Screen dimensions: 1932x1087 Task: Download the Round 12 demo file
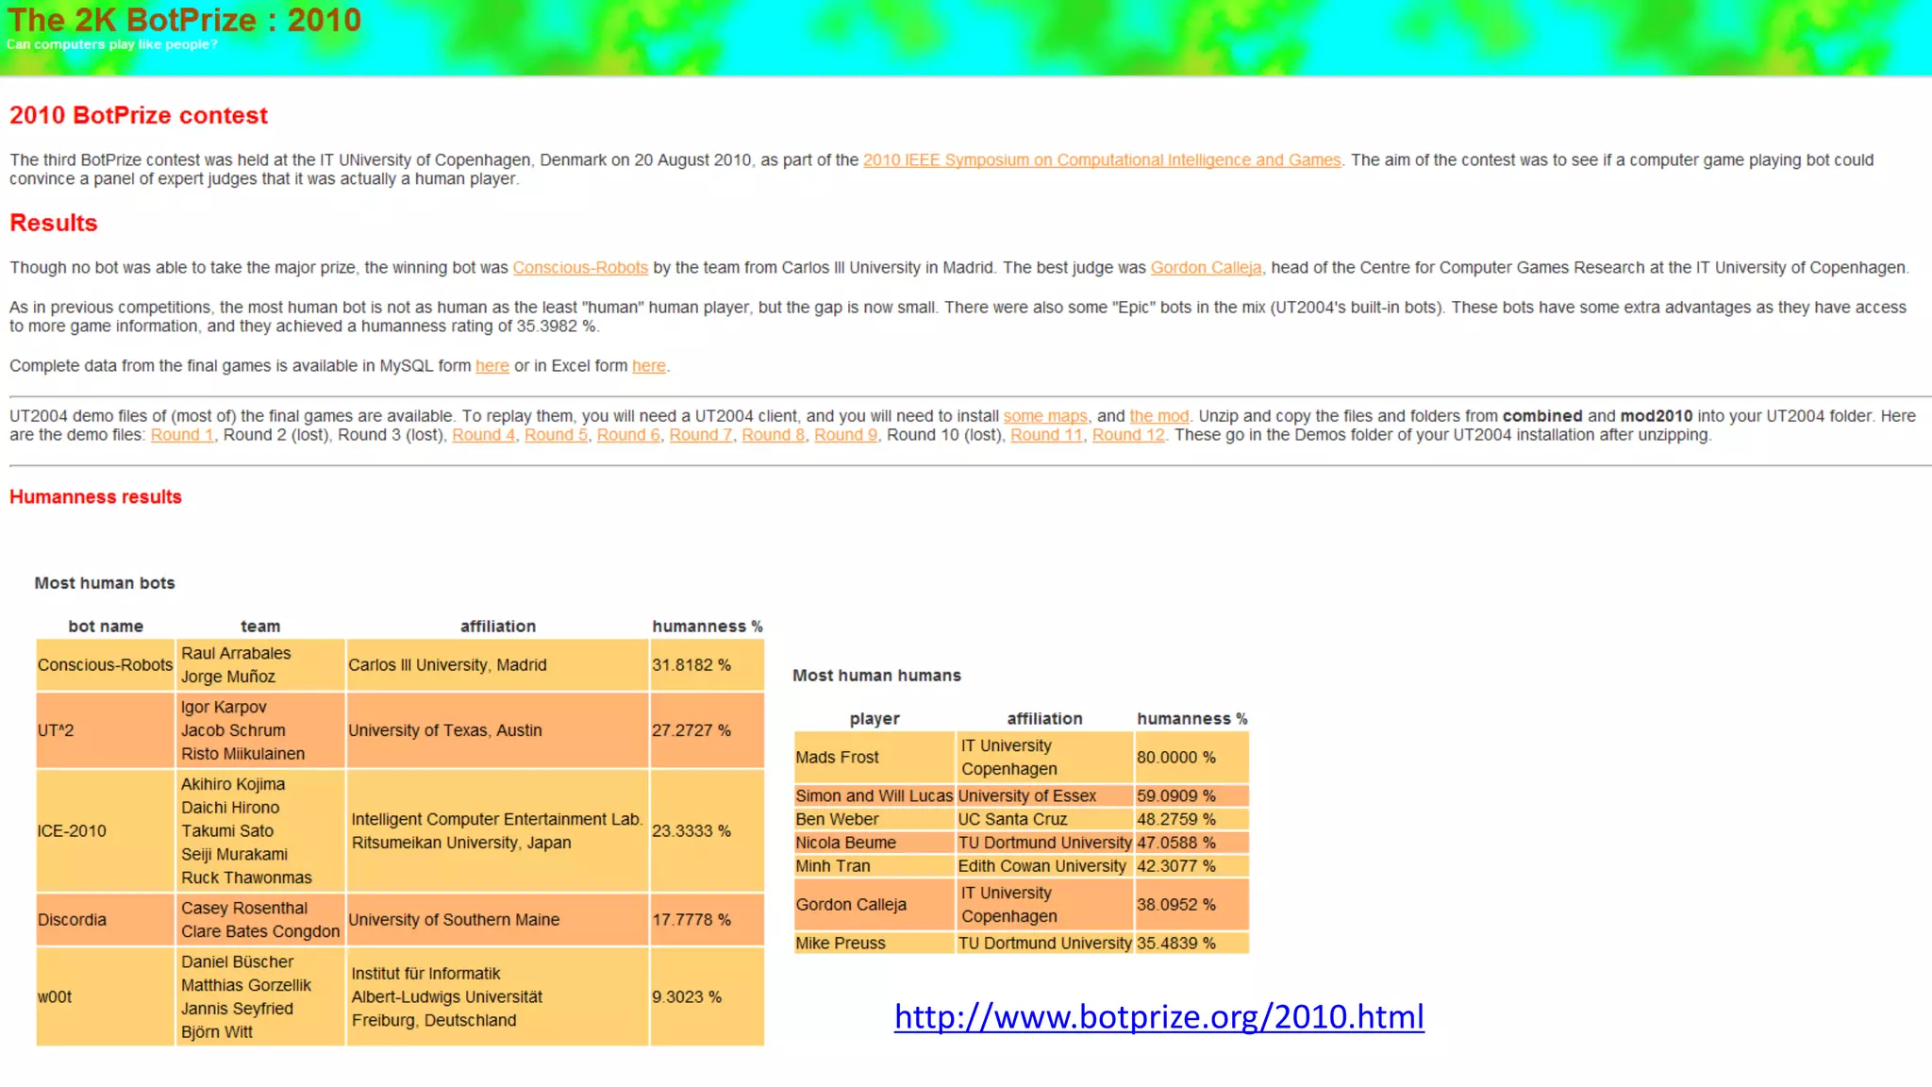click(x=1128, y=435)
